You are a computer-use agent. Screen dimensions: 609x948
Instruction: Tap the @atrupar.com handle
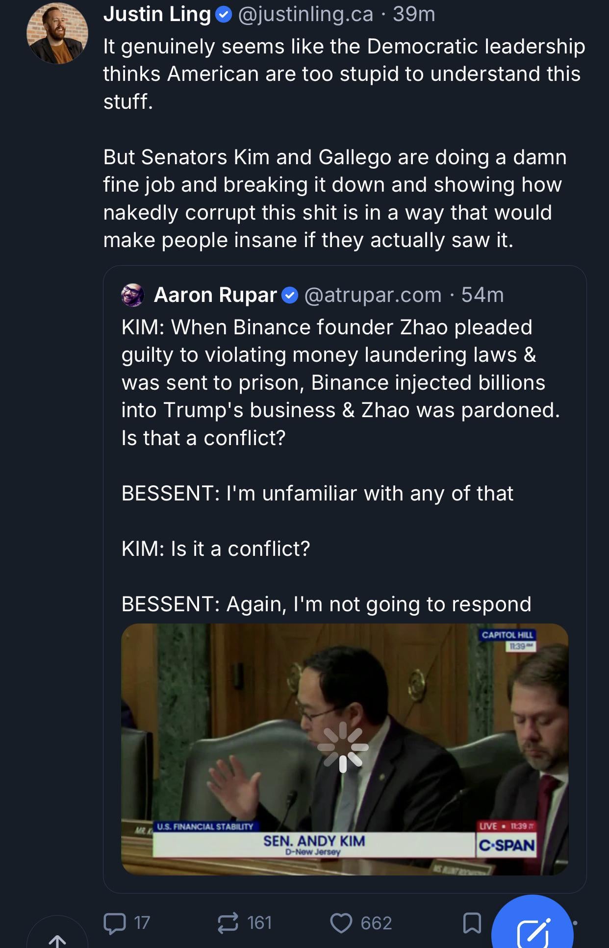pyautogui.click(x=373, y=295)
